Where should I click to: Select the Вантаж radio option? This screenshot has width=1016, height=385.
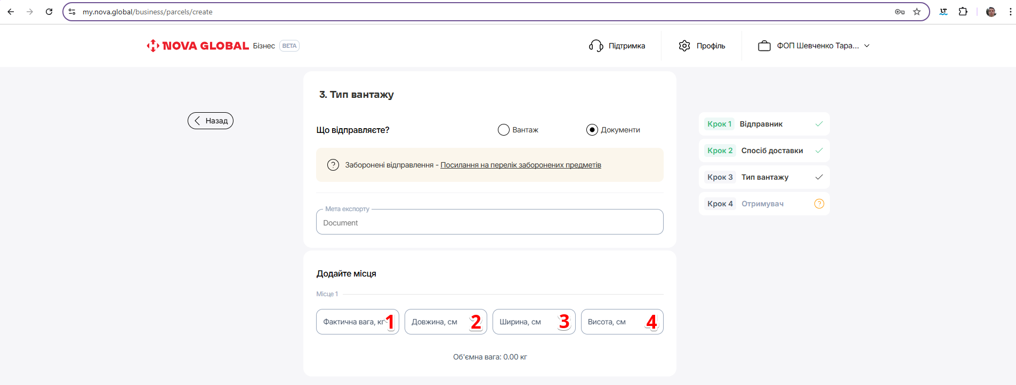(x=504, y=130)
